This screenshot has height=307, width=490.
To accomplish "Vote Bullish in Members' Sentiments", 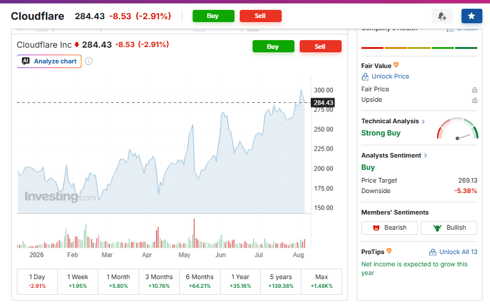I will [449, 228].
